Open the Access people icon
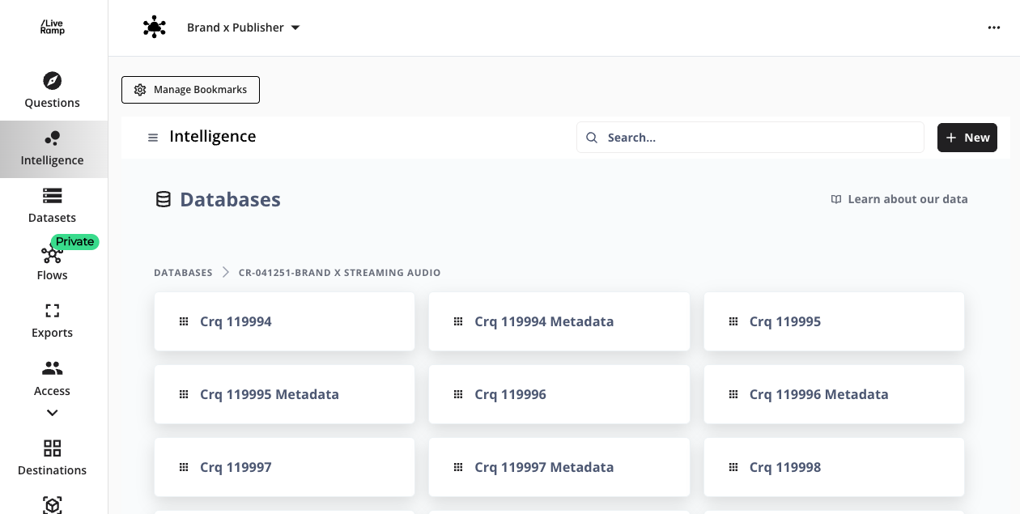Image resolution: width=1020 pixels, height=514 pixels. coord(52,369)
